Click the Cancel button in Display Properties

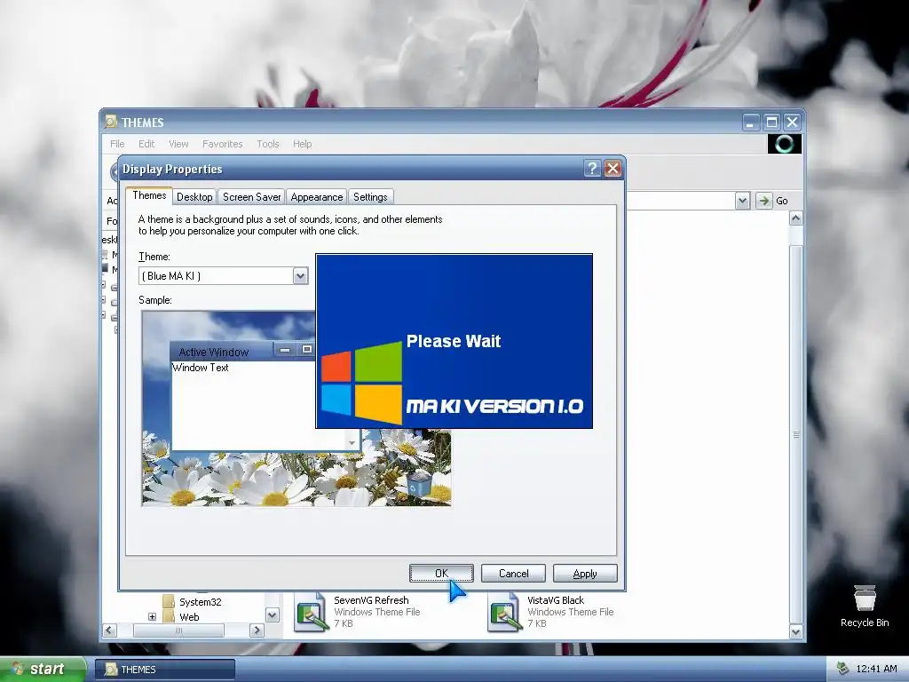[513, 573]
